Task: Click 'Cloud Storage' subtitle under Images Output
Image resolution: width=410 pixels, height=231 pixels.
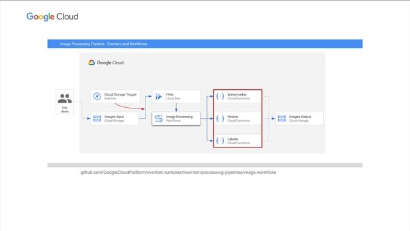Action: tap(299, 121)
